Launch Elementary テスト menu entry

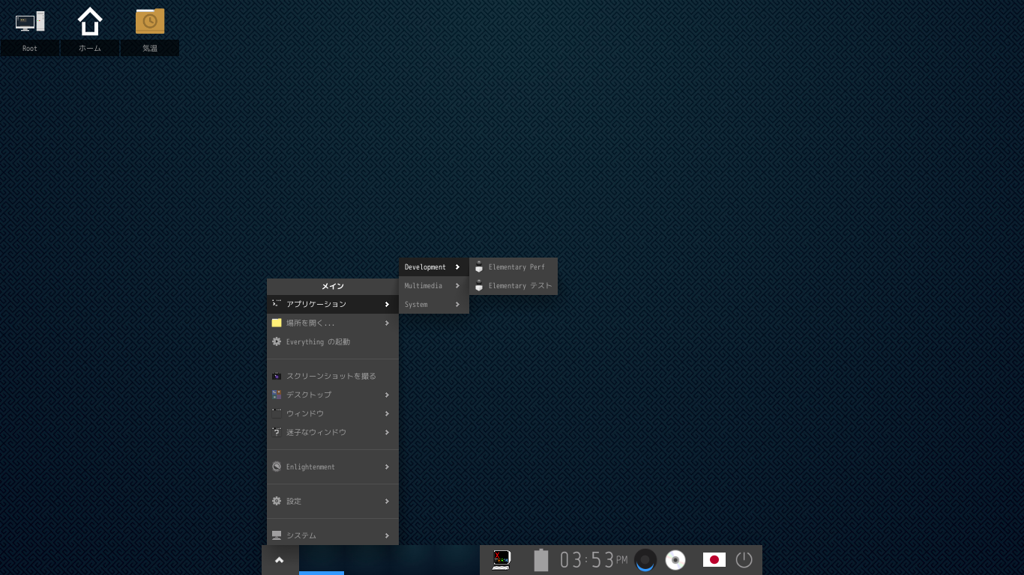[519, 286]
